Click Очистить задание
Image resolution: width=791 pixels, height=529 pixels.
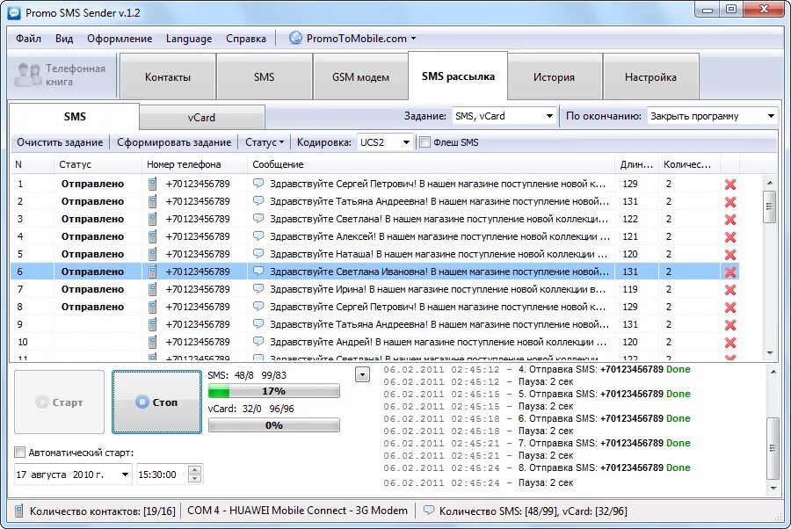(x=60, y=142)
